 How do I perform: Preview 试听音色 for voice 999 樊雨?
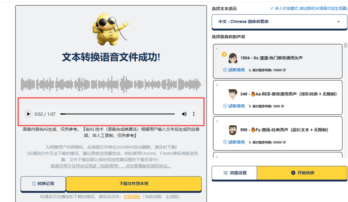tap(234, 142)
